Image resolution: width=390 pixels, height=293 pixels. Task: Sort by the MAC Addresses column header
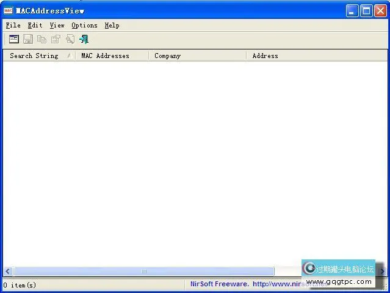112,56
